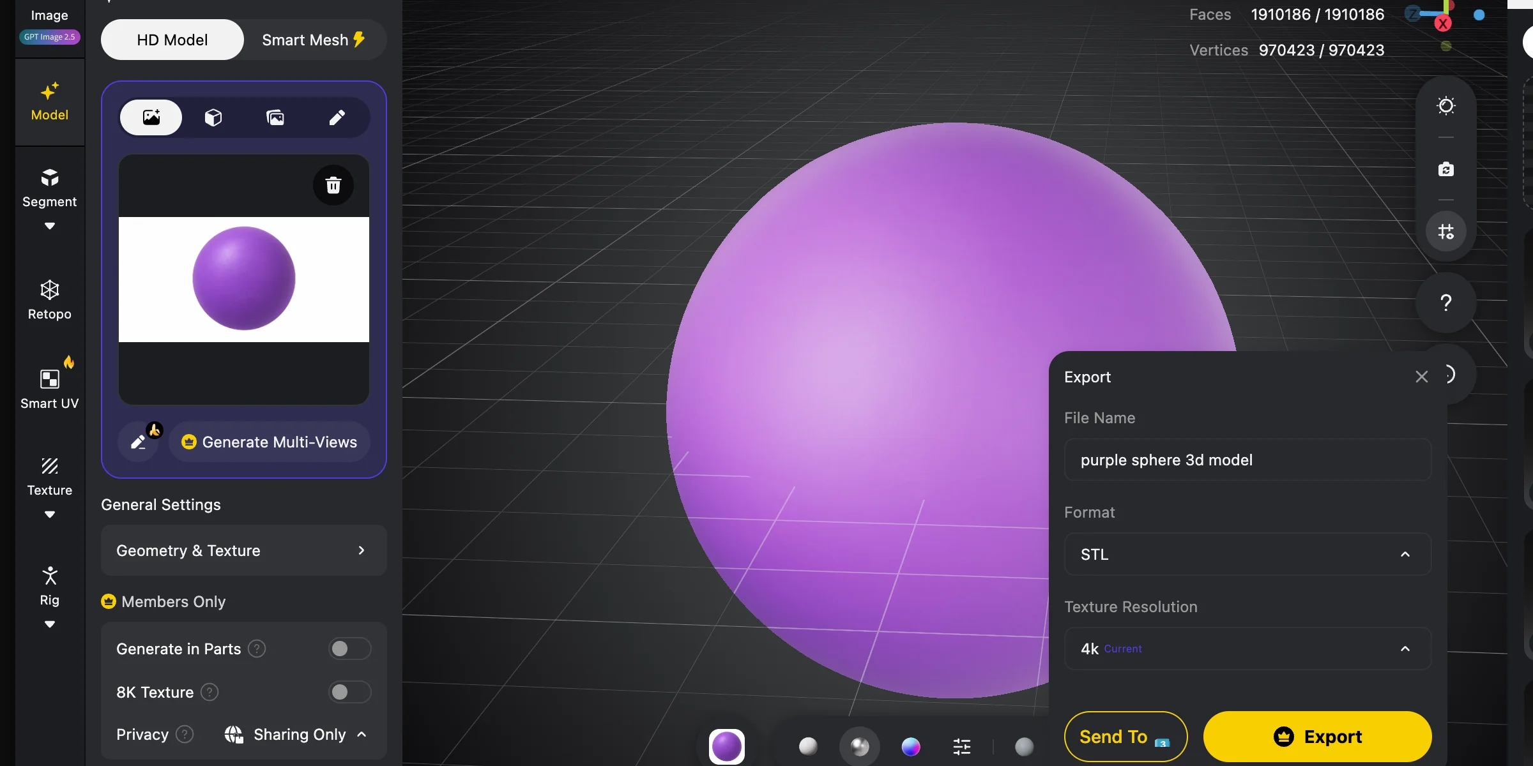Image resolution: width=1533 pixels, height=766 pixels.
Task: Click the camera screenshot icon
Action: [1446, 169]
